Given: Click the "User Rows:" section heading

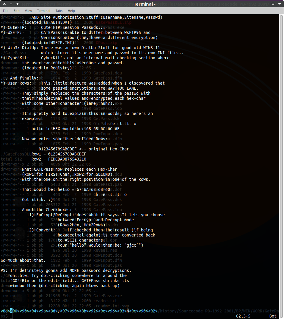Looking at the screenshot, I should point(18,83).
